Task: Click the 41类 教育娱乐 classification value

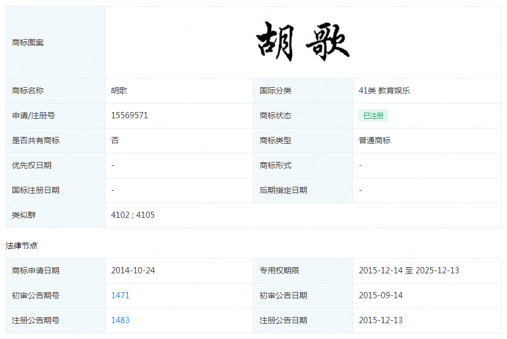Action: (384, 91)
